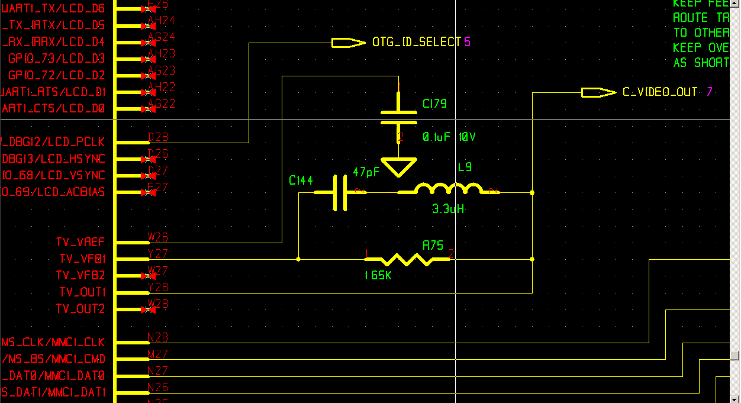Click the C_VIDEO_OUT net label text
The height and width of the screenshot is (403, 741).
(x=660, y=92)
